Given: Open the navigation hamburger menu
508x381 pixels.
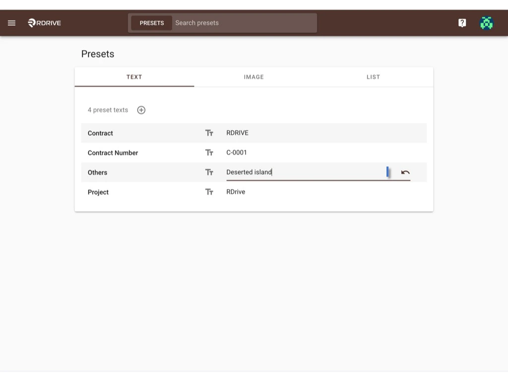Looking at the screenshot, I should (11, 22).
